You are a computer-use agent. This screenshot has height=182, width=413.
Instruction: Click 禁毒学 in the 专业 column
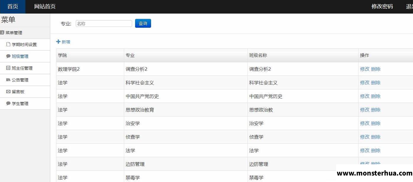point(133,178)
